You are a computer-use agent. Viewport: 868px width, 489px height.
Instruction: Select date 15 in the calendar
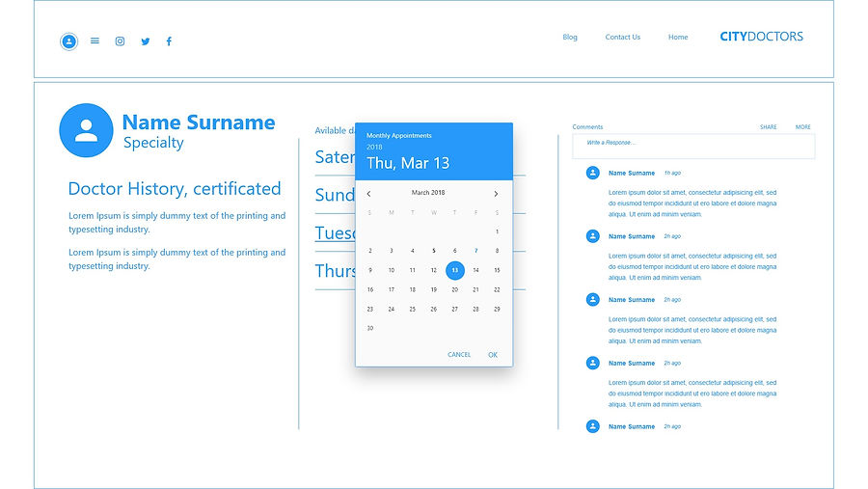[497, 270]
